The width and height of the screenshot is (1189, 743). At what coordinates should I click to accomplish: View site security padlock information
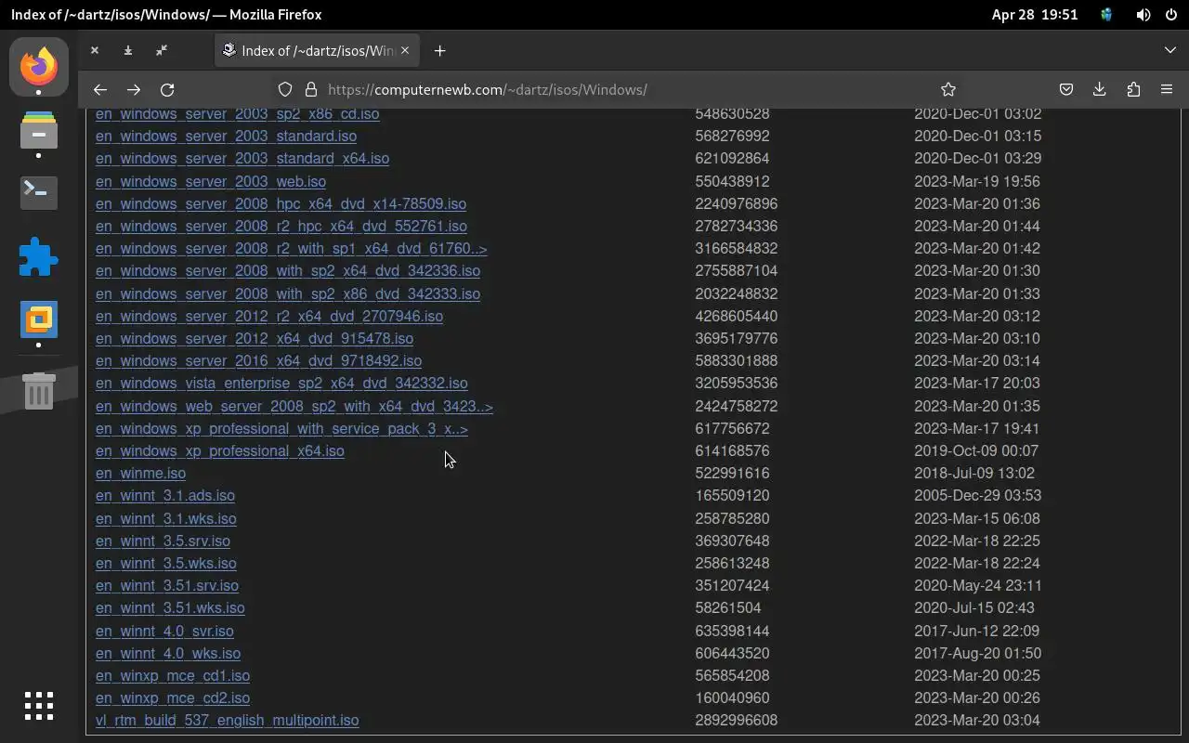(311, 89)
